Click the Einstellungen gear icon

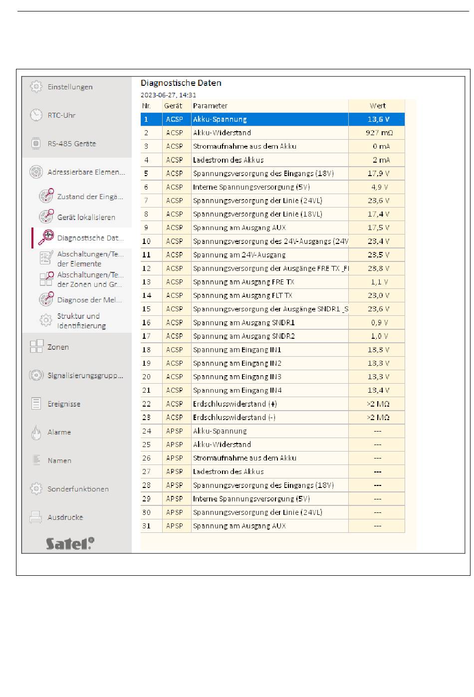36,86
